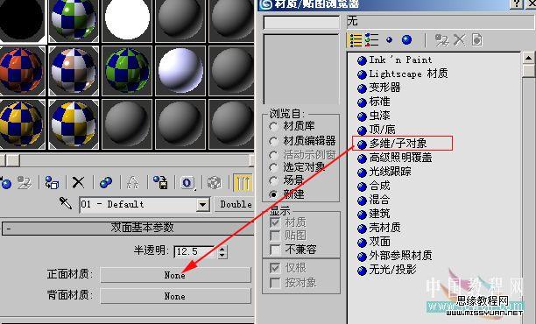Select 无光/投影 material
The height and width of the screenshot is (324, 536).
tap(386, 270)
